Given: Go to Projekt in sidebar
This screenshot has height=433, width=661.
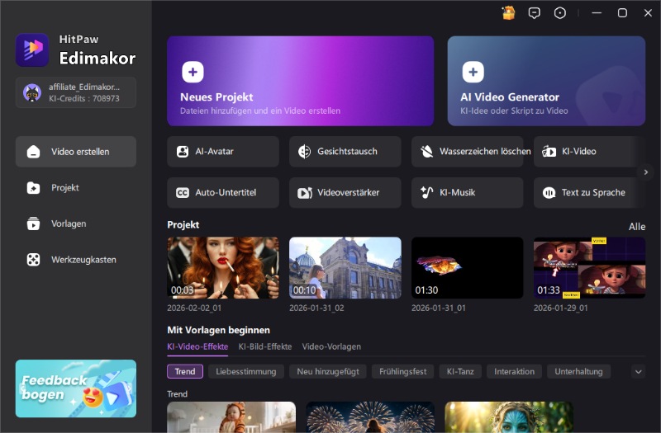Looking at the screenshot, I should click(x=76, y=188).
